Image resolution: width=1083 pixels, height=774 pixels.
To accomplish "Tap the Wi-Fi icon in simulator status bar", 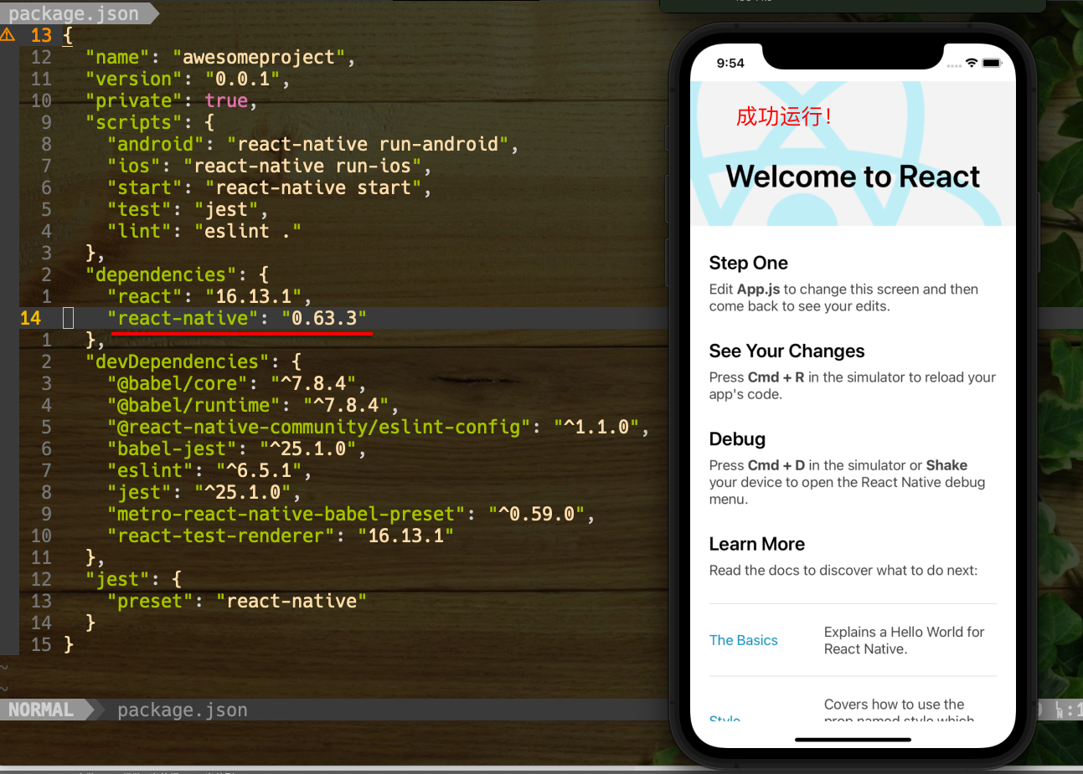I will coord(972,63).
